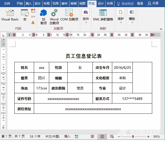Open the File (文件) tab
This screenshot has height=142, width=165.
pyautogui.click(x=7, y=4)
